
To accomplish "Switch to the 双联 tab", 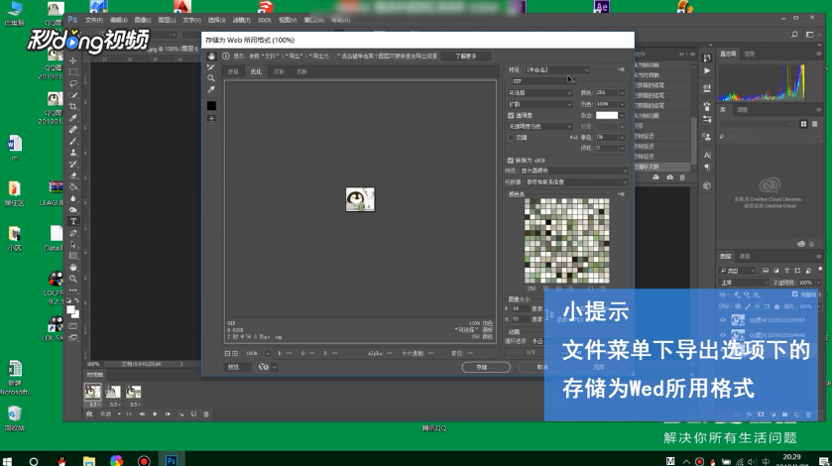I will pos(279,71).
